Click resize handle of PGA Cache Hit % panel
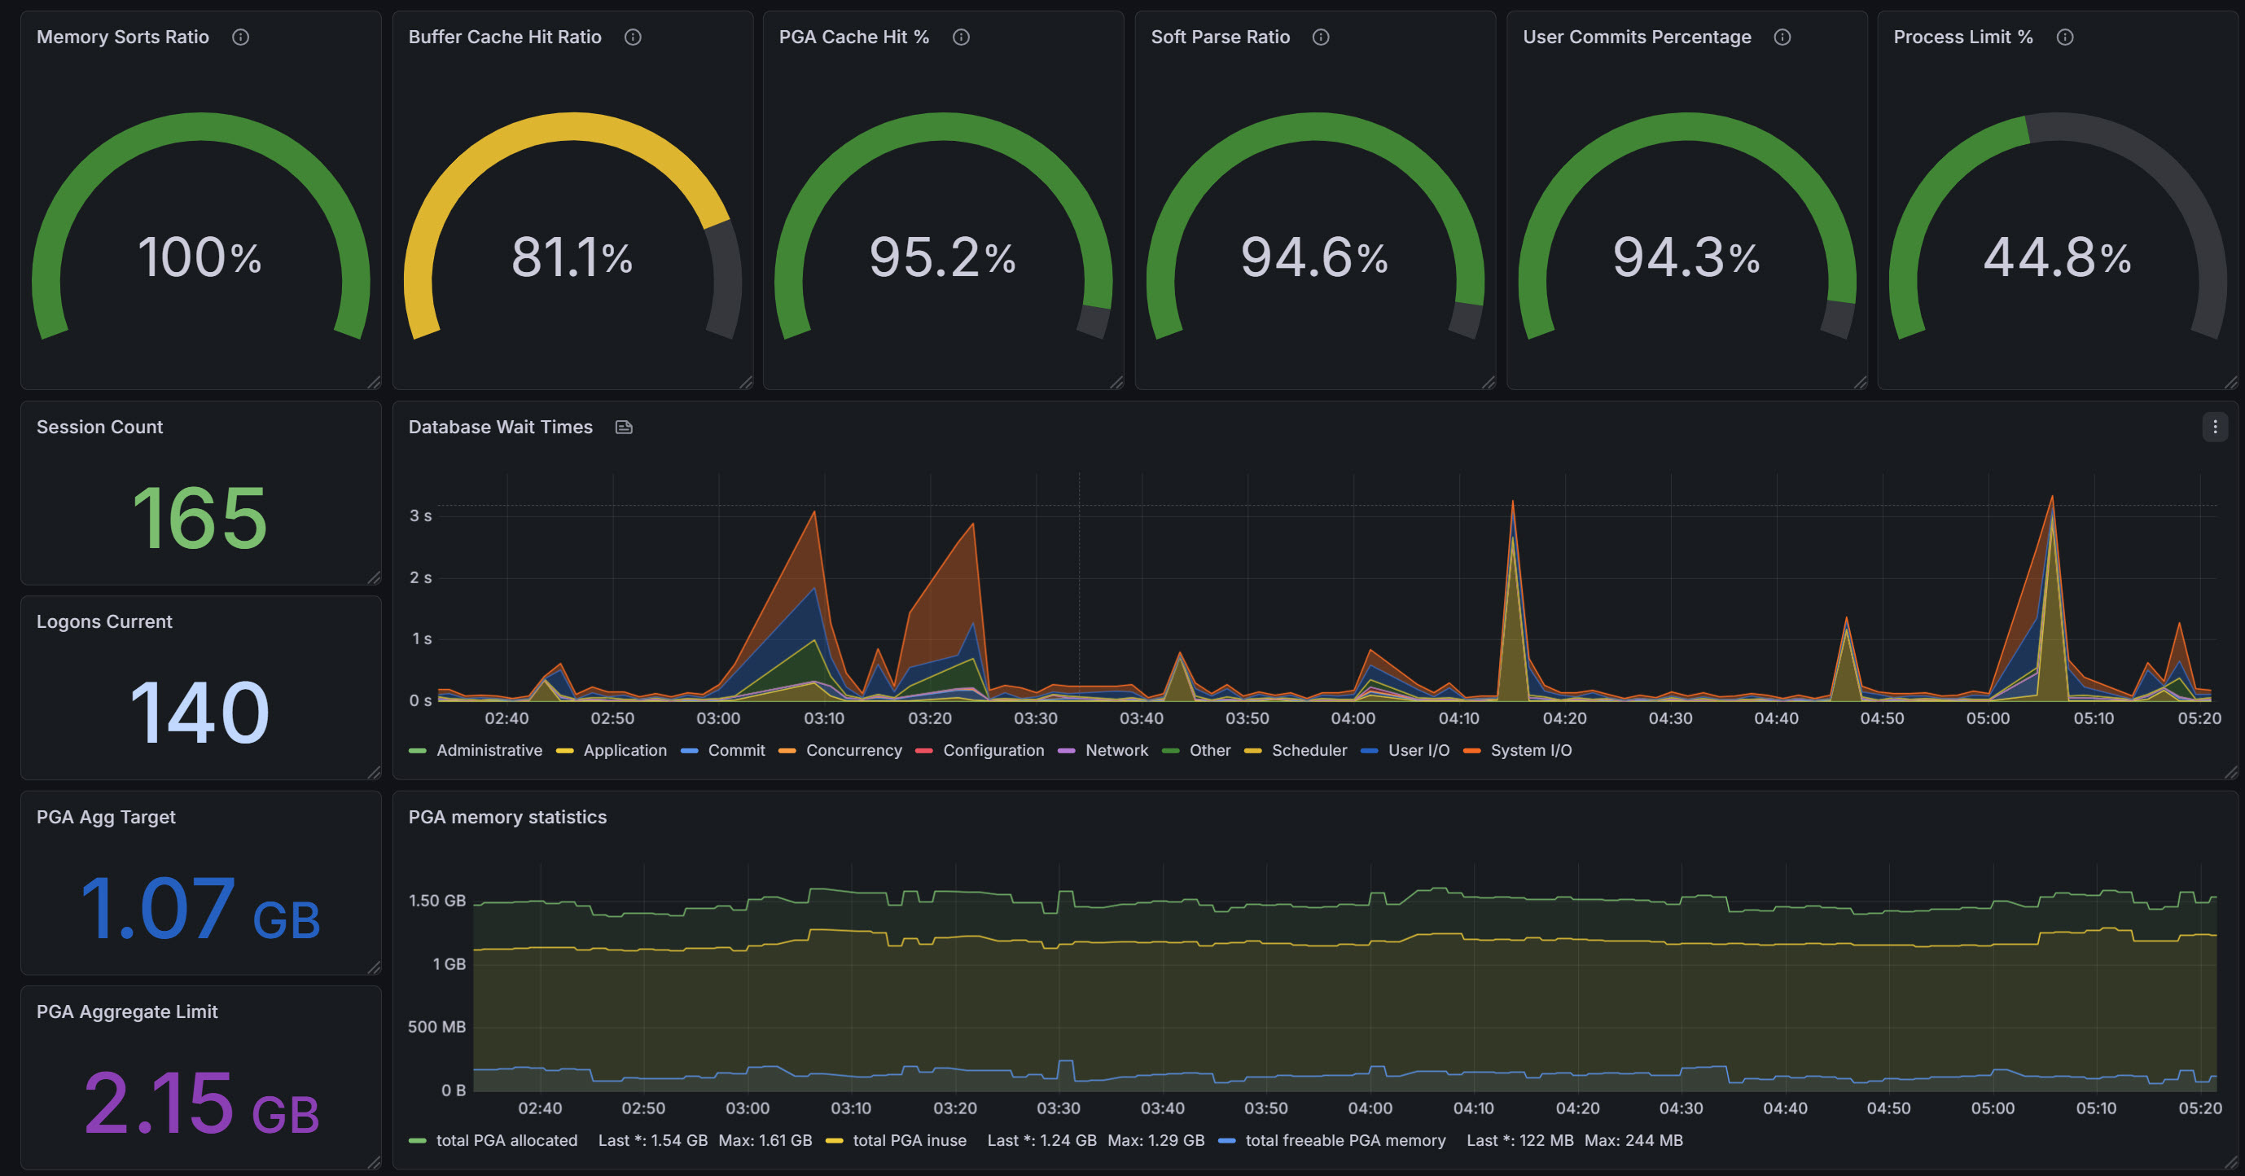This screenshot has height=1176, width=2245. pos(1116,382)
